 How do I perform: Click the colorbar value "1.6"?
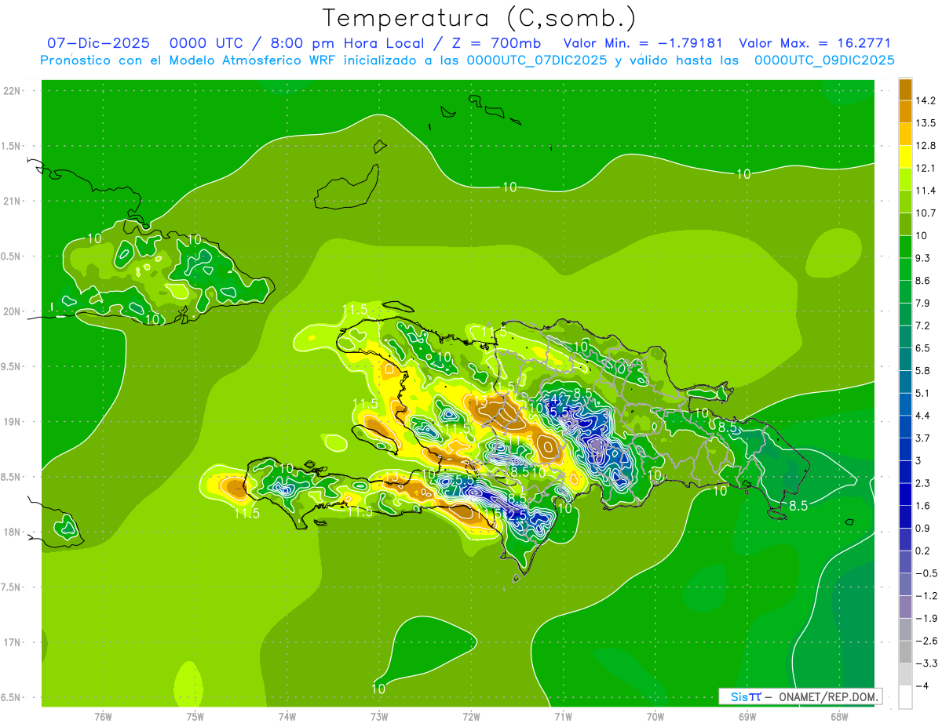click(x=923, y=506)
